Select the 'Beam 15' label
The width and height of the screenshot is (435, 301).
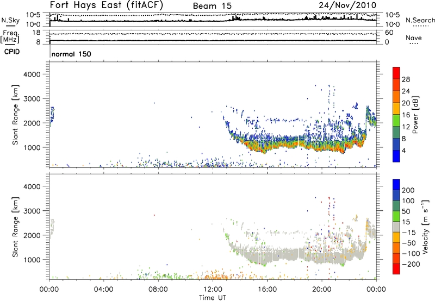tap(212, 6)
